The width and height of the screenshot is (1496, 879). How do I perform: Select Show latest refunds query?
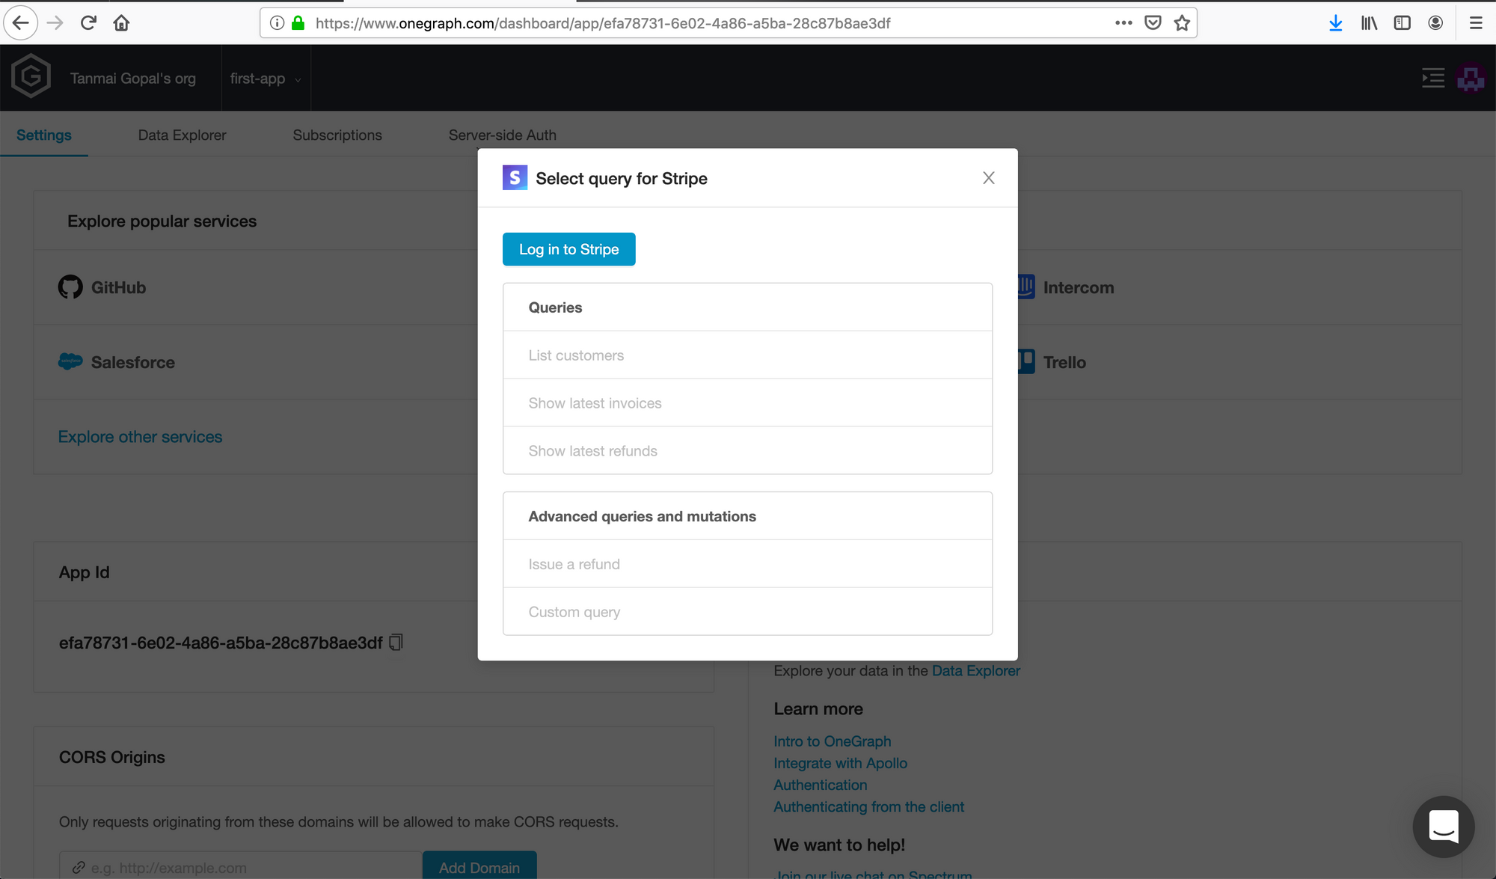748,451
